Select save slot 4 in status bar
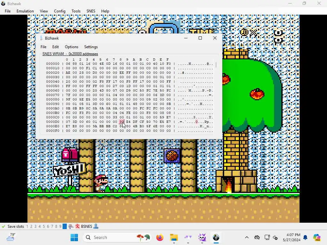 [40, 226]
